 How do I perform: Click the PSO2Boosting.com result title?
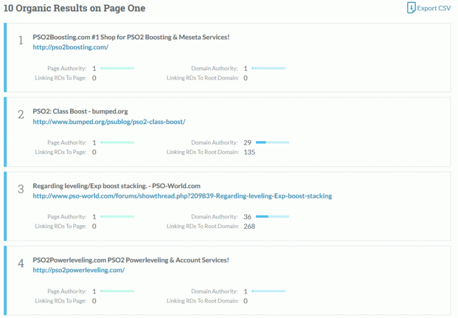[x=131, y=37]
